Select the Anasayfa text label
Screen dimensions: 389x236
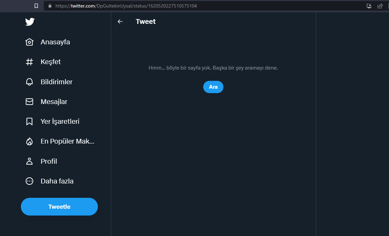55,42
